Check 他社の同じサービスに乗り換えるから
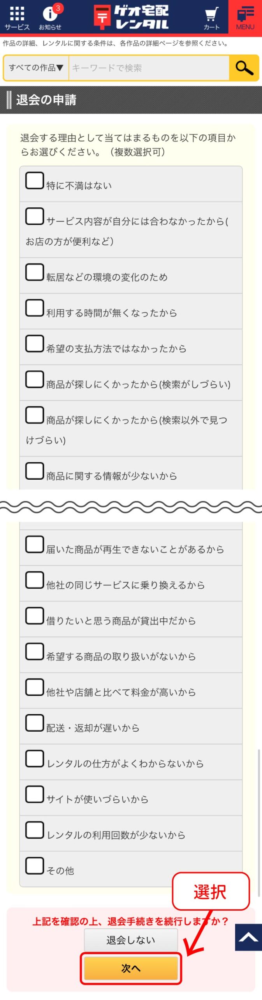262x1000 pixels. [35, 580]
